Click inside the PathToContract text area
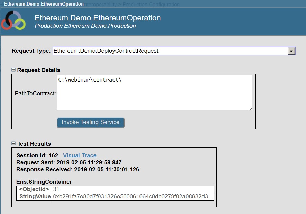The width and height of the screenshot is (306, 214). 154,93
